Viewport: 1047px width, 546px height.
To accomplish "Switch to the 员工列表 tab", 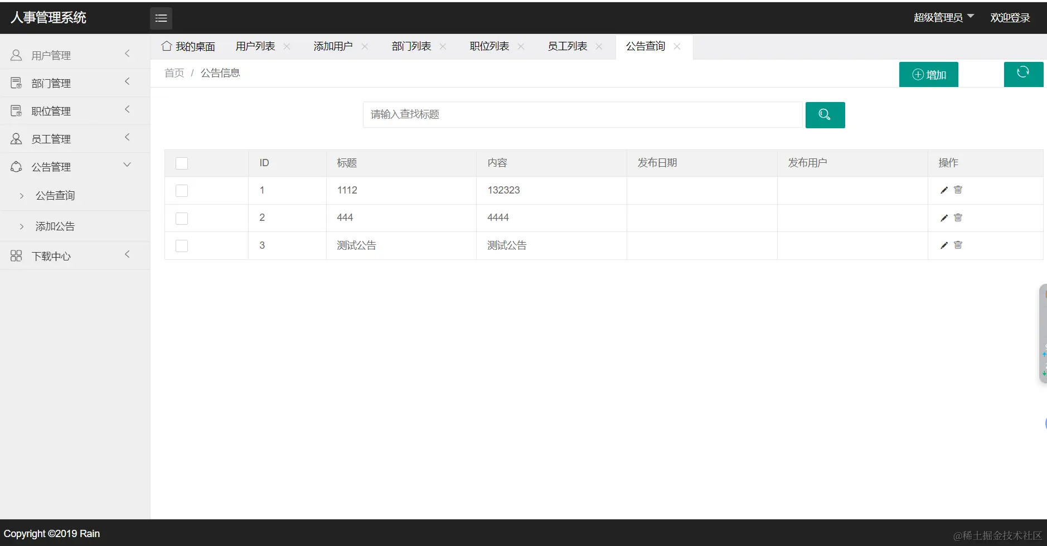I will click(568, 46).
